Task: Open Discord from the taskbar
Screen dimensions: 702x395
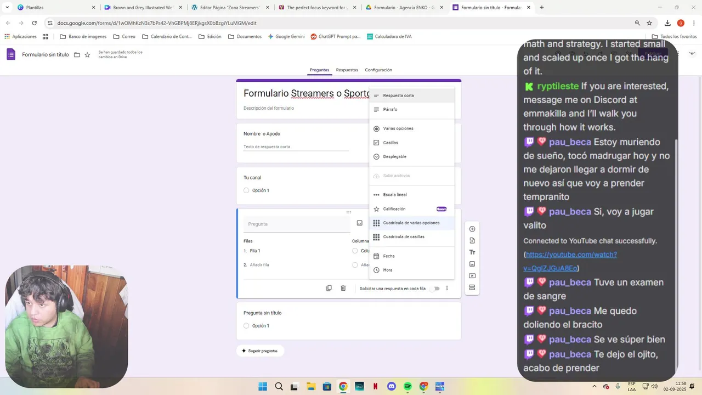Action: tap(391, 386)
